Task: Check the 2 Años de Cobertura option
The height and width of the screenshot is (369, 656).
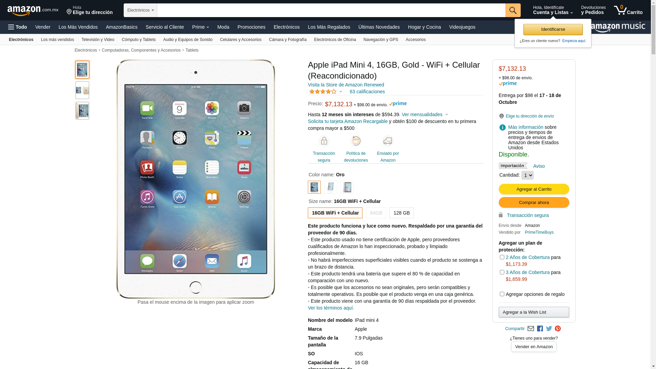Action: pyautogui.click(x=502, y=257)
